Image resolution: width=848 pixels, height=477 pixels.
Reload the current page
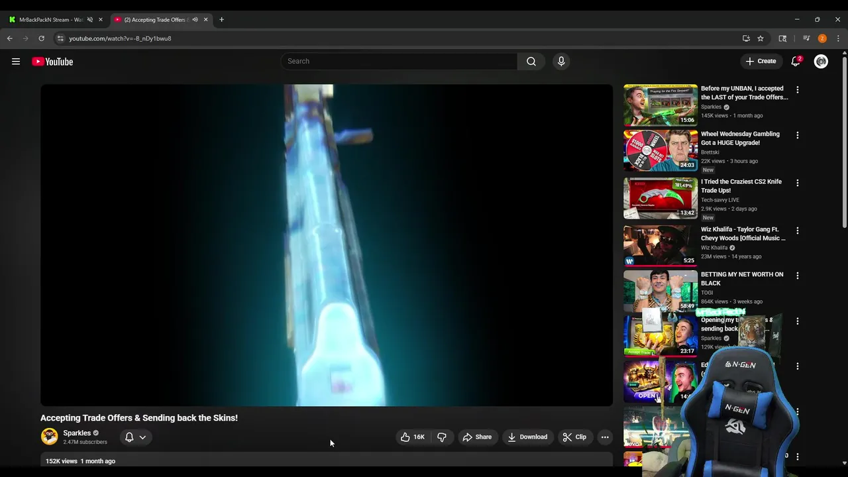(x=41, y=38)
